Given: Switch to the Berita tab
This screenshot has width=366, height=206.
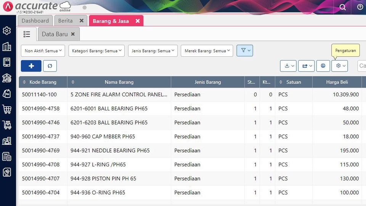Looking at the screenshot, I should (65, 21).
